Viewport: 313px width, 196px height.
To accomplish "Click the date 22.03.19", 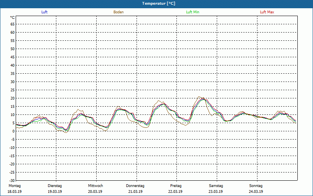I will click(x=175, y=192).
